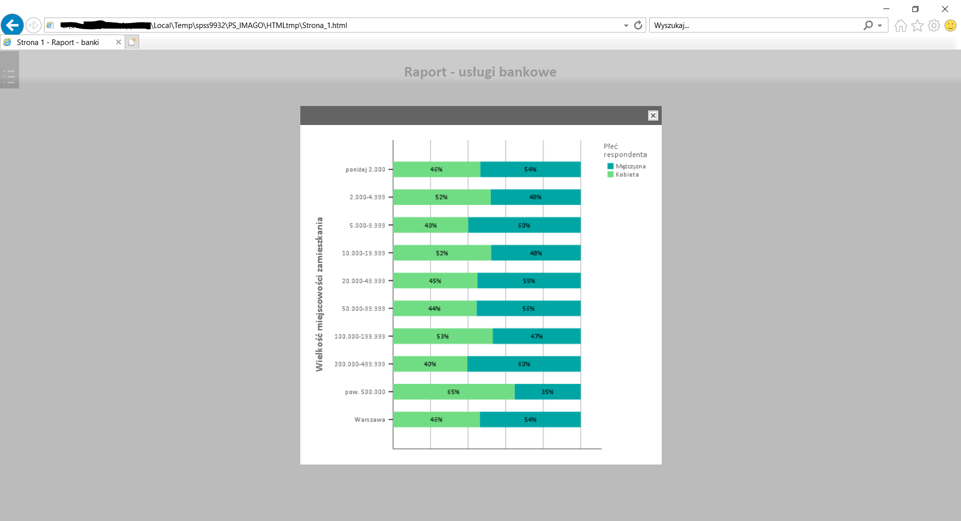Image resolution: width=961 pixels, height=521 pixels.
Task: Click the '50.000-99.999' axis label
Action: [364, 309]
